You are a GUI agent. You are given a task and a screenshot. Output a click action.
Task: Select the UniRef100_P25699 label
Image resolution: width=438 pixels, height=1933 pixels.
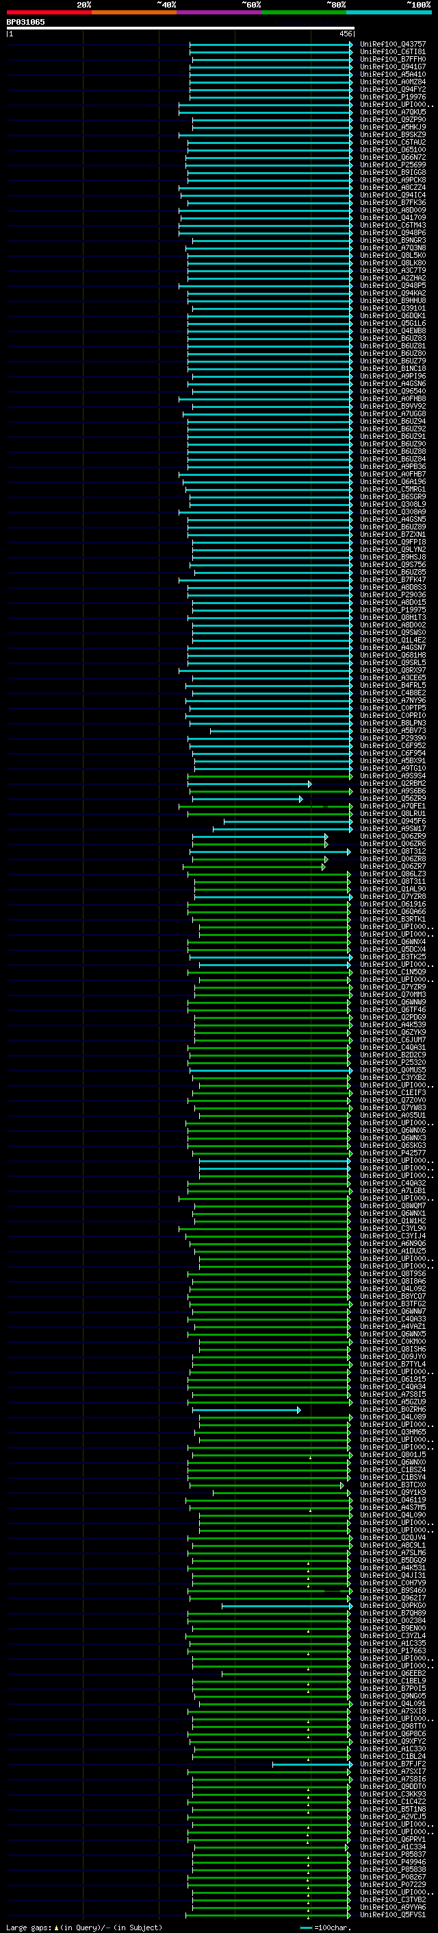(393, 165)
